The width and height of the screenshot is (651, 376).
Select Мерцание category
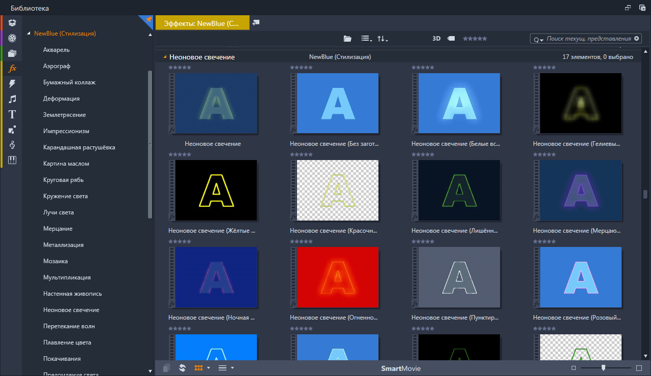[x=58, y=229]
